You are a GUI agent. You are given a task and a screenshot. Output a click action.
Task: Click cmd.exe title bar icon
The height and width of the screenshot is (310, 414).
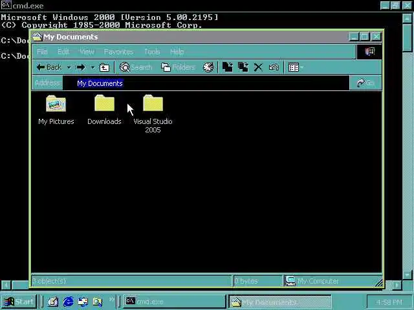[x=6, y=5]
